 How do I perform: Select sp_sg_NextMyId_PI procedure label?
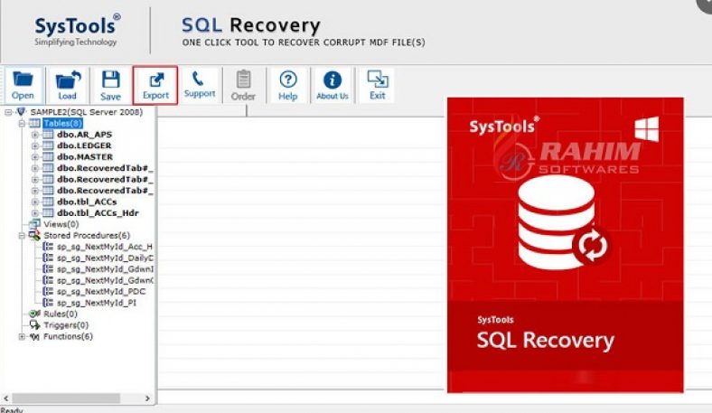coord(97,303)
